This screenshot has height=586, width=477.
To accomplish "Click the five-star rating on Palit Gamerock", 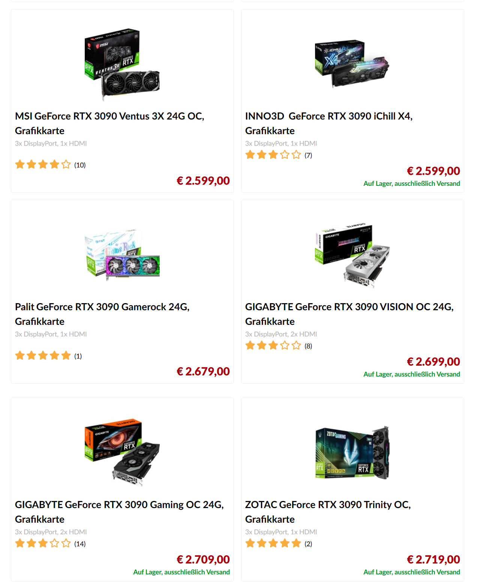I will pos(48,356).
